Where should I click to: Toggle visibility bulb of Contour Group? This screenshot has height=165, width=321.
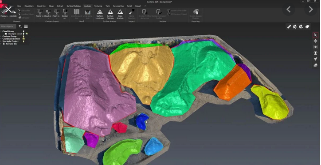tap(23, 36)
